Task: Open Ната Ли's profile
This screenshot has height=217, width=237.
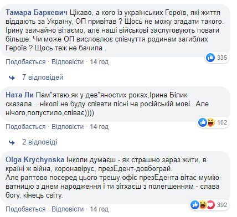Action: 19,95
